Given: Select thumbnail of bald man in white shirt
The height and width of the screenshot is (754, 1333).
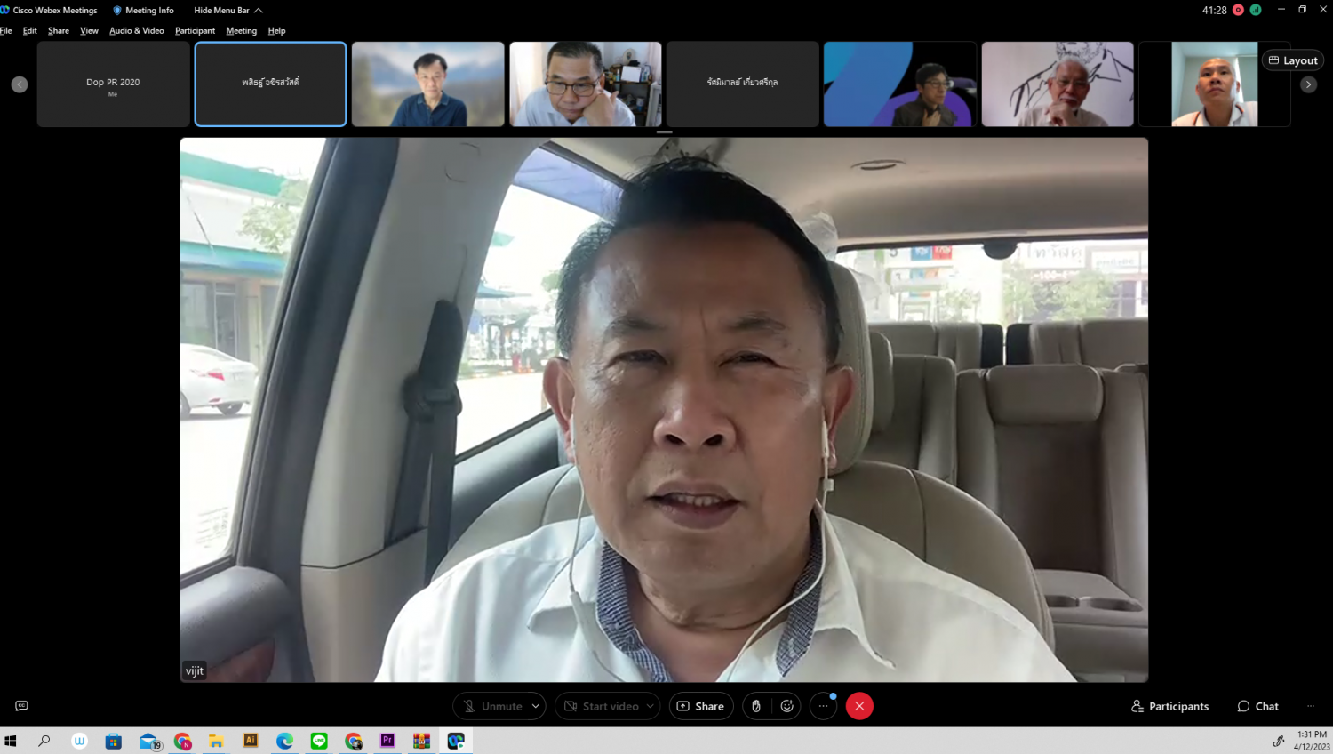Looking at the screenshot, I should [x=1215, y=84].
